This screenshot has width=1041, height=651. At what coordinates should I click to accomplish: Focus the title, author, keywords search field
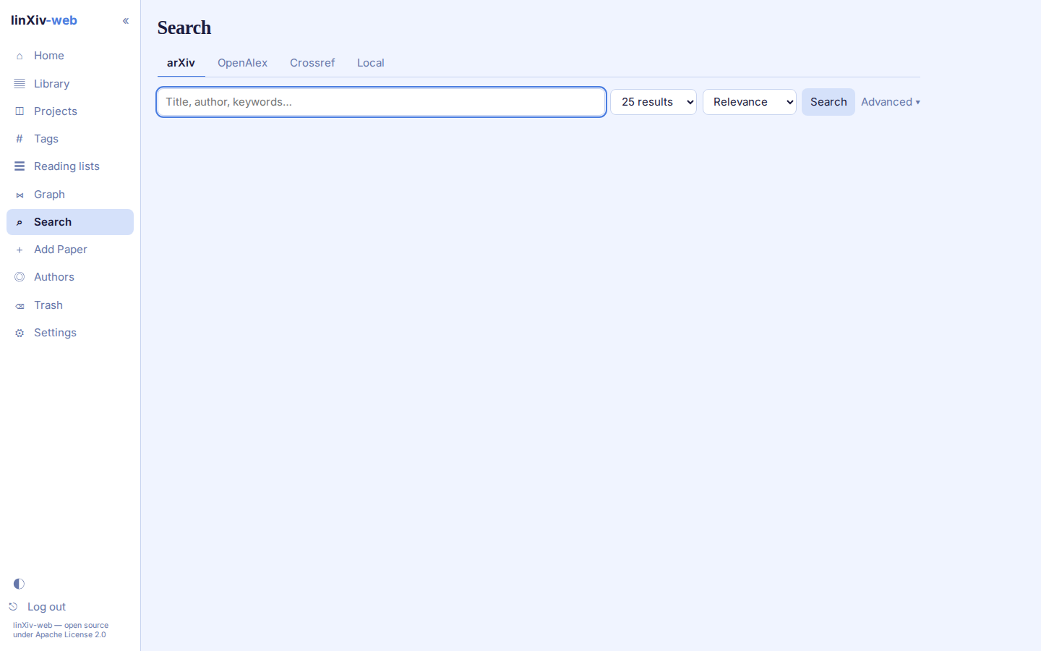tap(382, 102)
